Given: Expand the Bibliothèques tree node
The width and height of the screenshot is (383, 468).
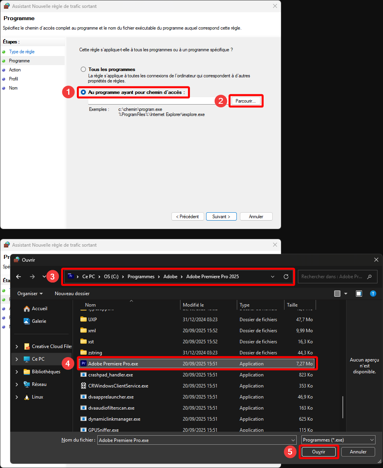Looking at the screenshot, I should pyautogui.click(x=17, y=372).
